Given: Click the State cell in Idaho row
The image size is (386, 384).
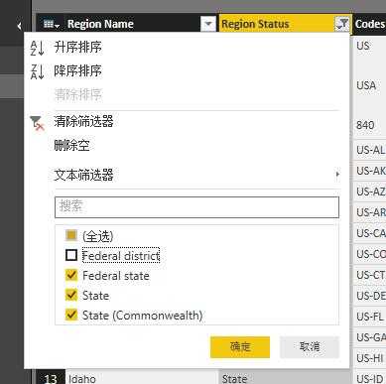Looking at the screenshot, I should (x=285, y=378).
